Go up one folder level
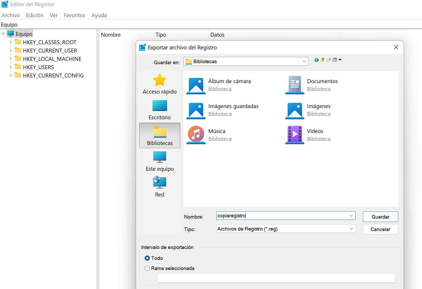Screen dimensions: 422x289 click(322, 60)
